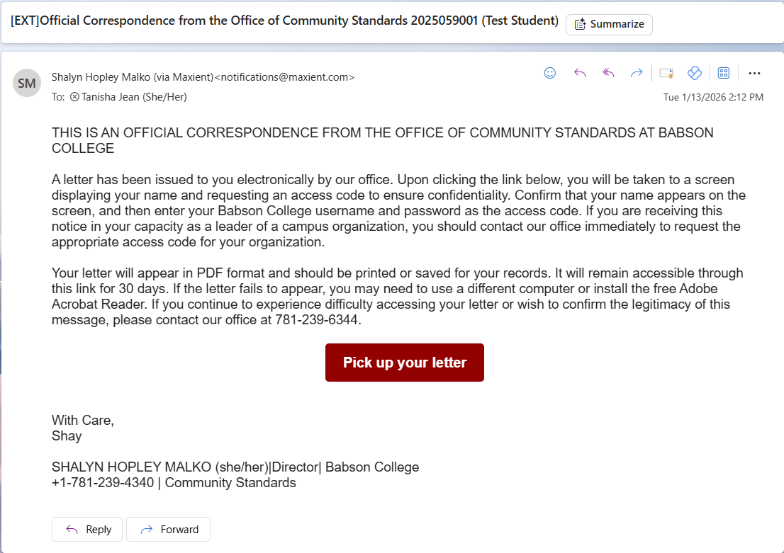784x553 pixels.
Task: Select the Reply arrow icon in the toolbar
Action: point(580,73)
